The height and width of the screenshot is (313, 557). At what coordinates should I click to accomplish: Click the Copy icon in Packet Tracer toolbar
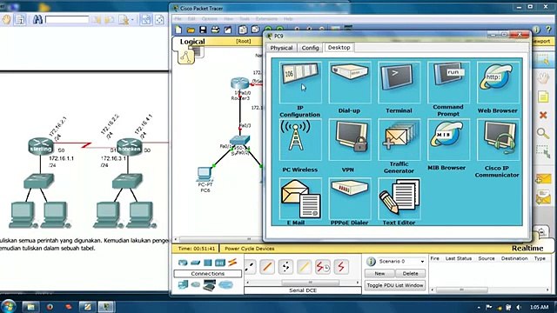(x=243, y=30)
